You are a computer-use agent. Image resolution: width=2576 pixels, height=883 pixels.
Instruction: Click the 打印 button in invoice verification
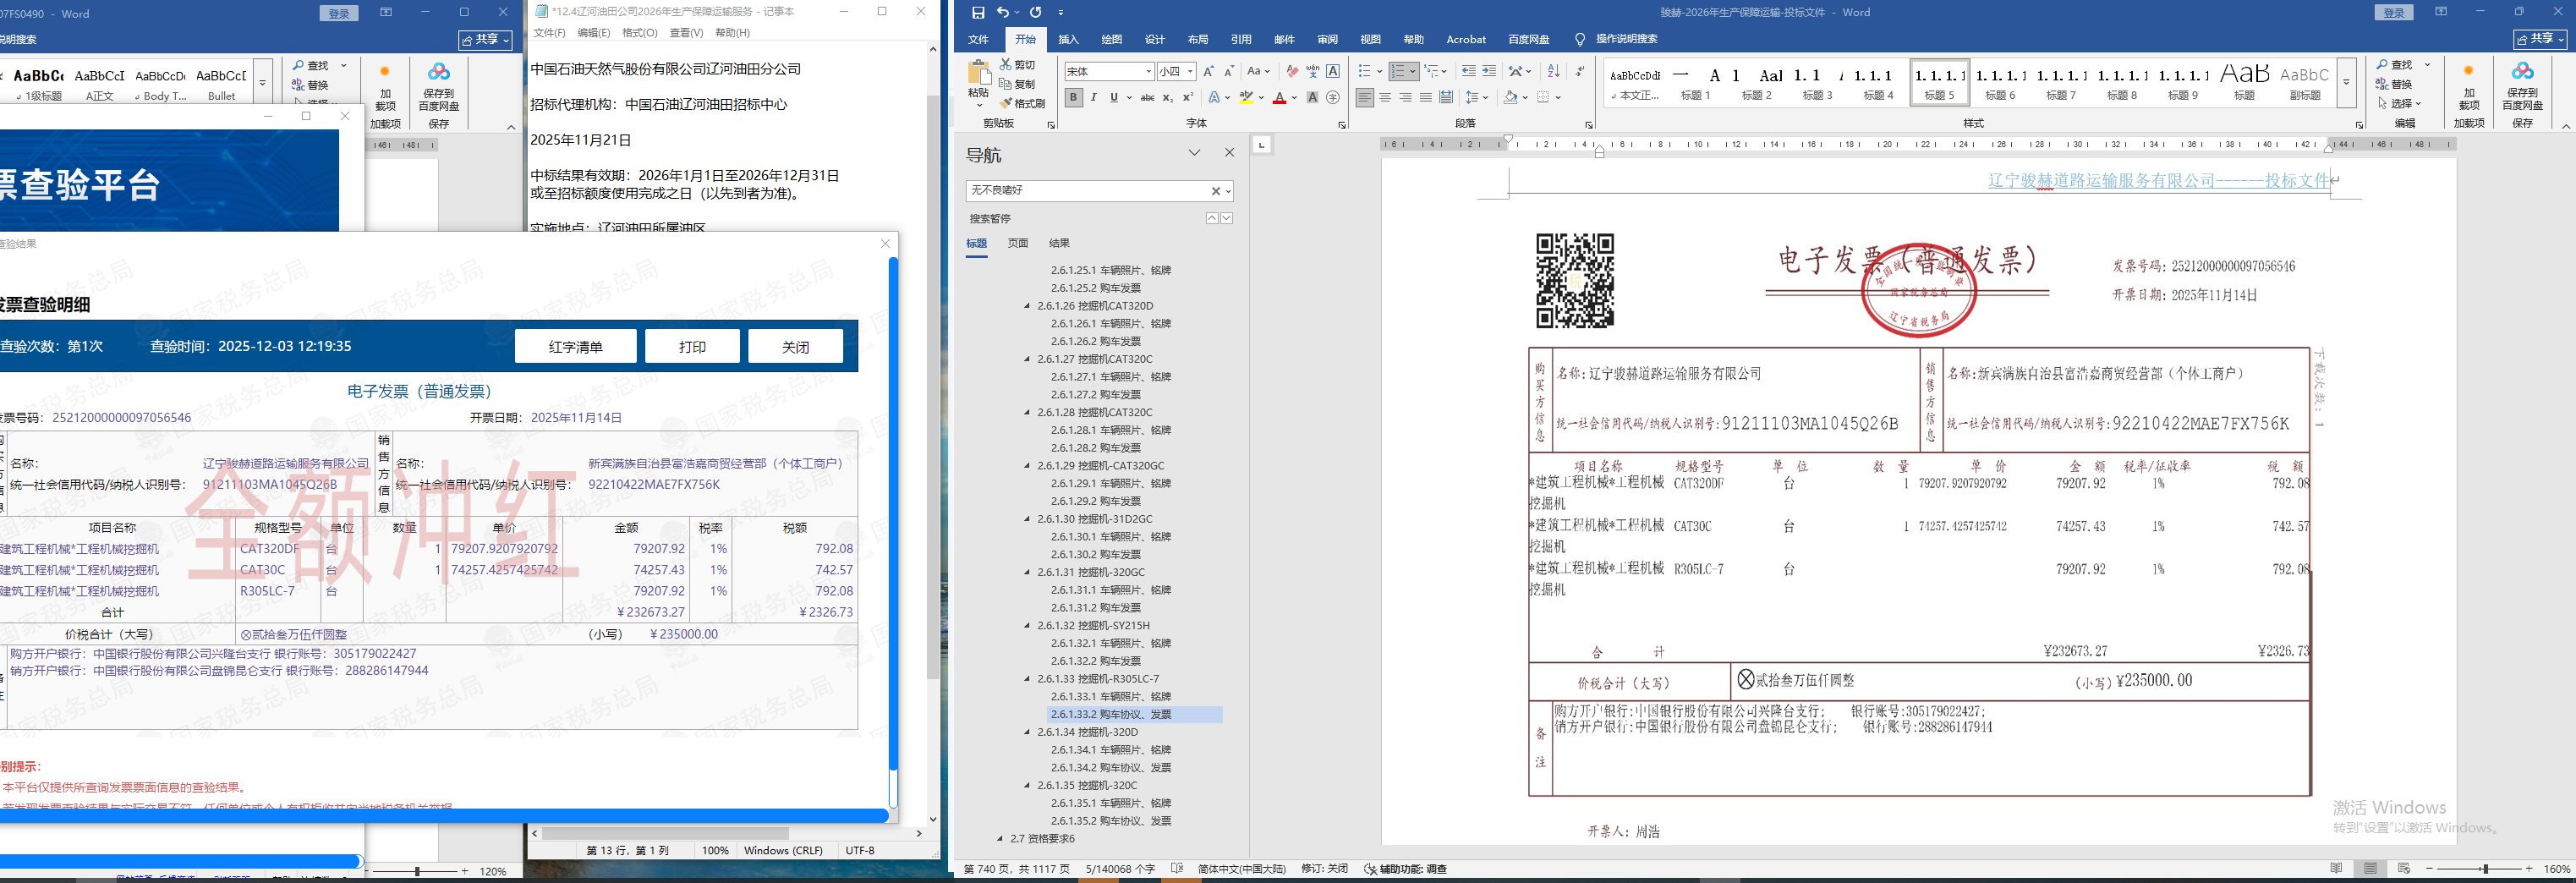coord(692,347)
